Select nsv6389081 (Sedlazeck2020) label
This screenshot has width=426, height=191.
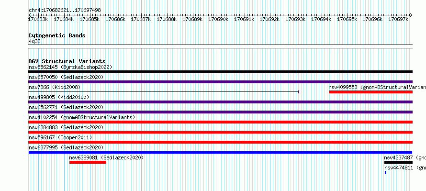(106, 157)
